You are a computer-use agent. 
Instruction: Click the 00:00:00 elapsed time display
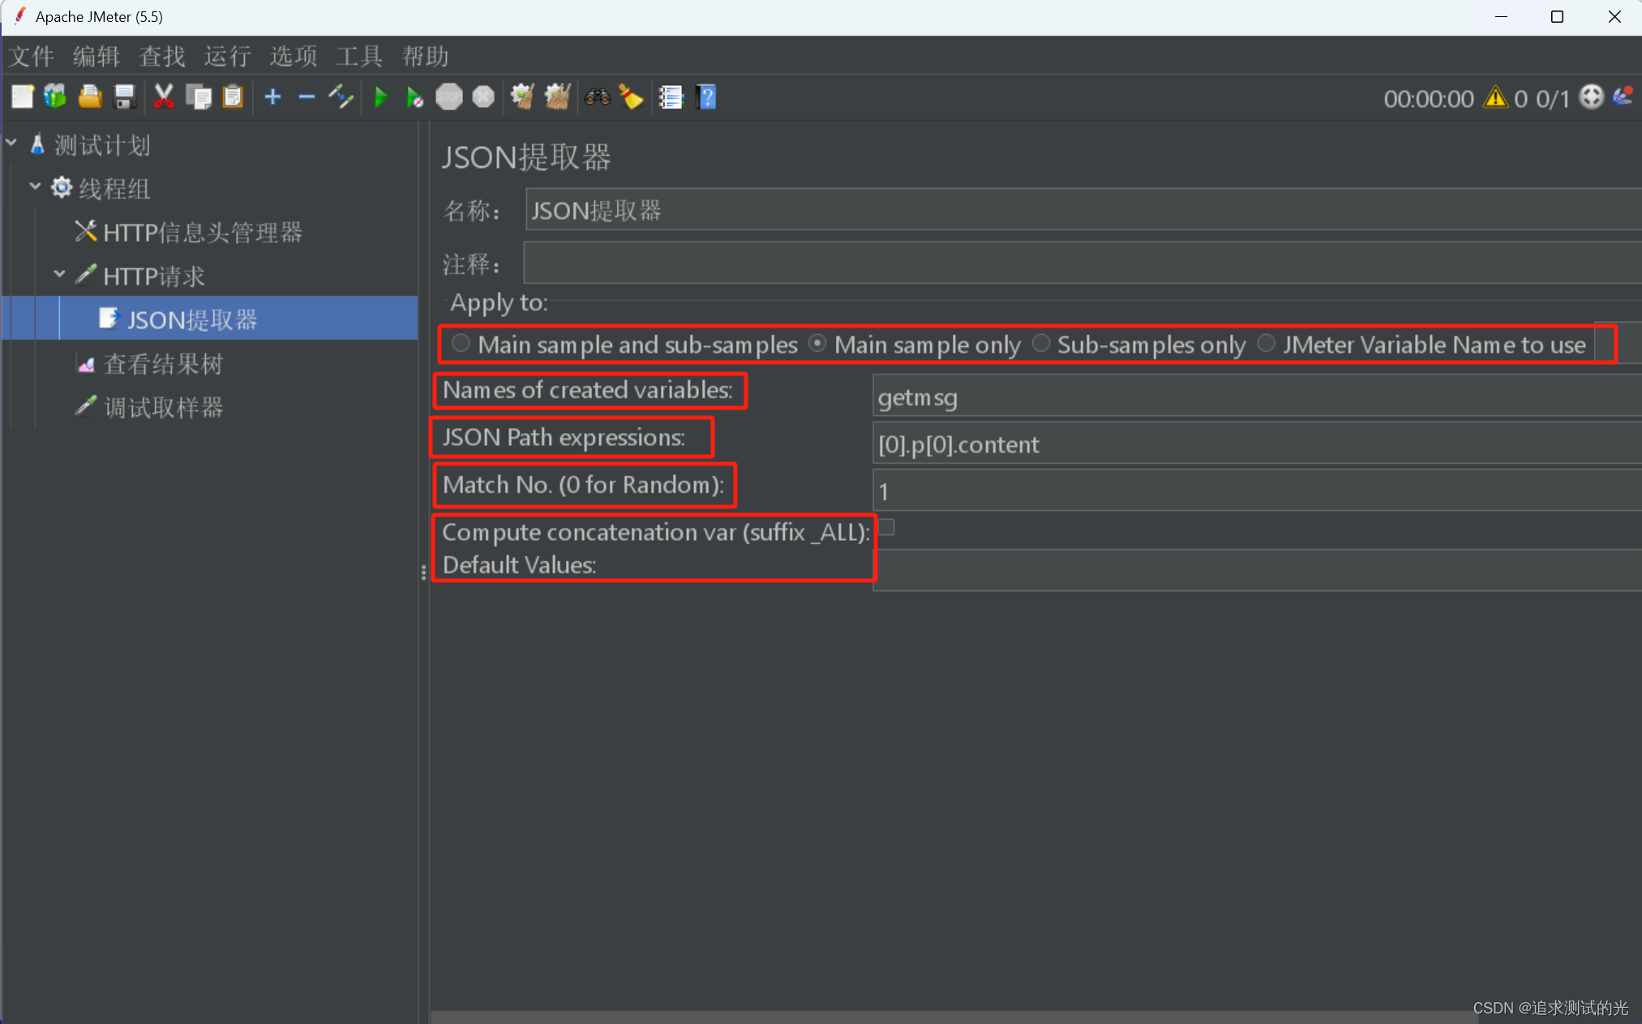click(x=1429, y=98)
